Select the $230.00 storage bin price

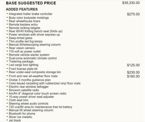[133, 72]
